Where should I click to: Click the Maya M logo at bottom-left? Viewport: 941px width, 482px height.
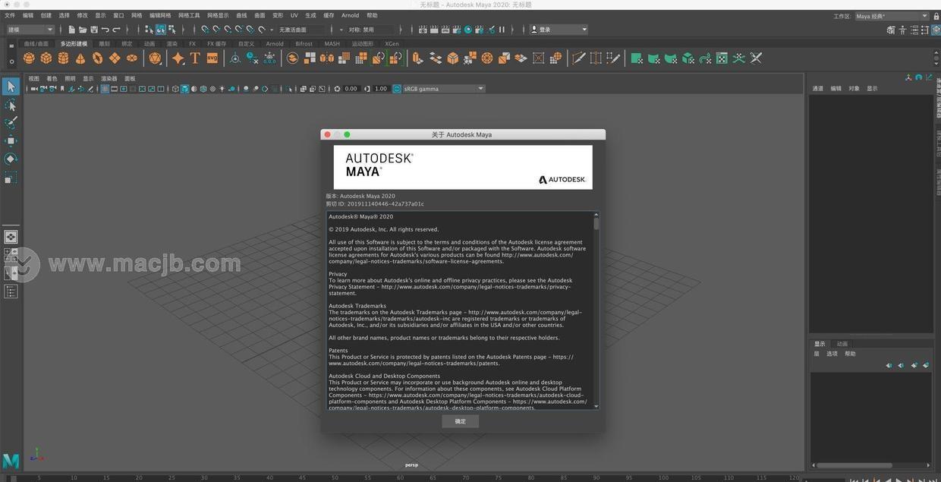pos(11,461)
